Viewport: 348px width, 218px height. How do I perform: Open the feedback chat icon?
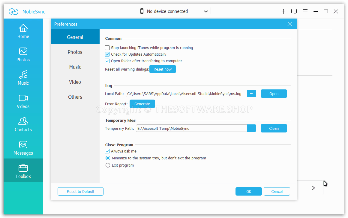coord(294,11)
